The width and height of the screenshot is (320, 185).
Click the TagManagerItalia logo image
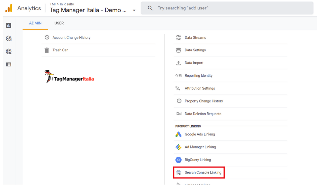69,77
